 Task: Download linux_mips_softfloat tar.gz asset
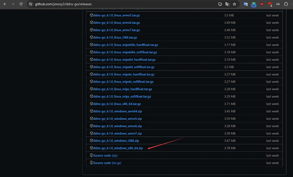[x=122, y=97]
